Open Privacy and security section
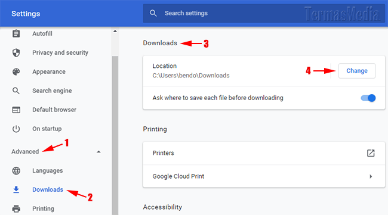 tap(60, 52)
